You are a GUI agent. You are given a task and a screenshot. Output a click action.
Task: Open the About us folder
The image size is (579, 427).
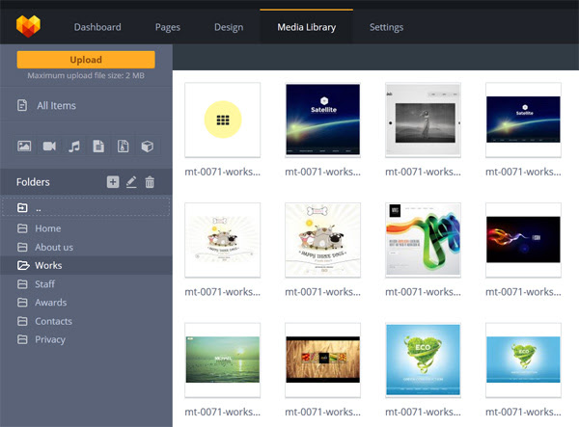click(x=54, y=247)
